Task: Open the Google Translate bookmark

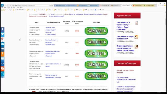Action: (x=100, y=10)
